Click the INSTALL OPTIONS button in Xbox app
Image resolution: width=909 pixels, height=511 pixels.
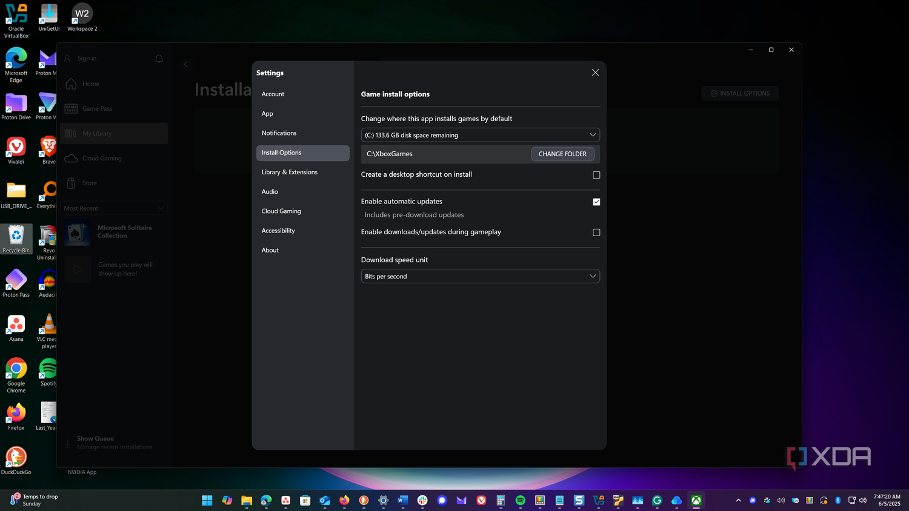tap(740, 93)
